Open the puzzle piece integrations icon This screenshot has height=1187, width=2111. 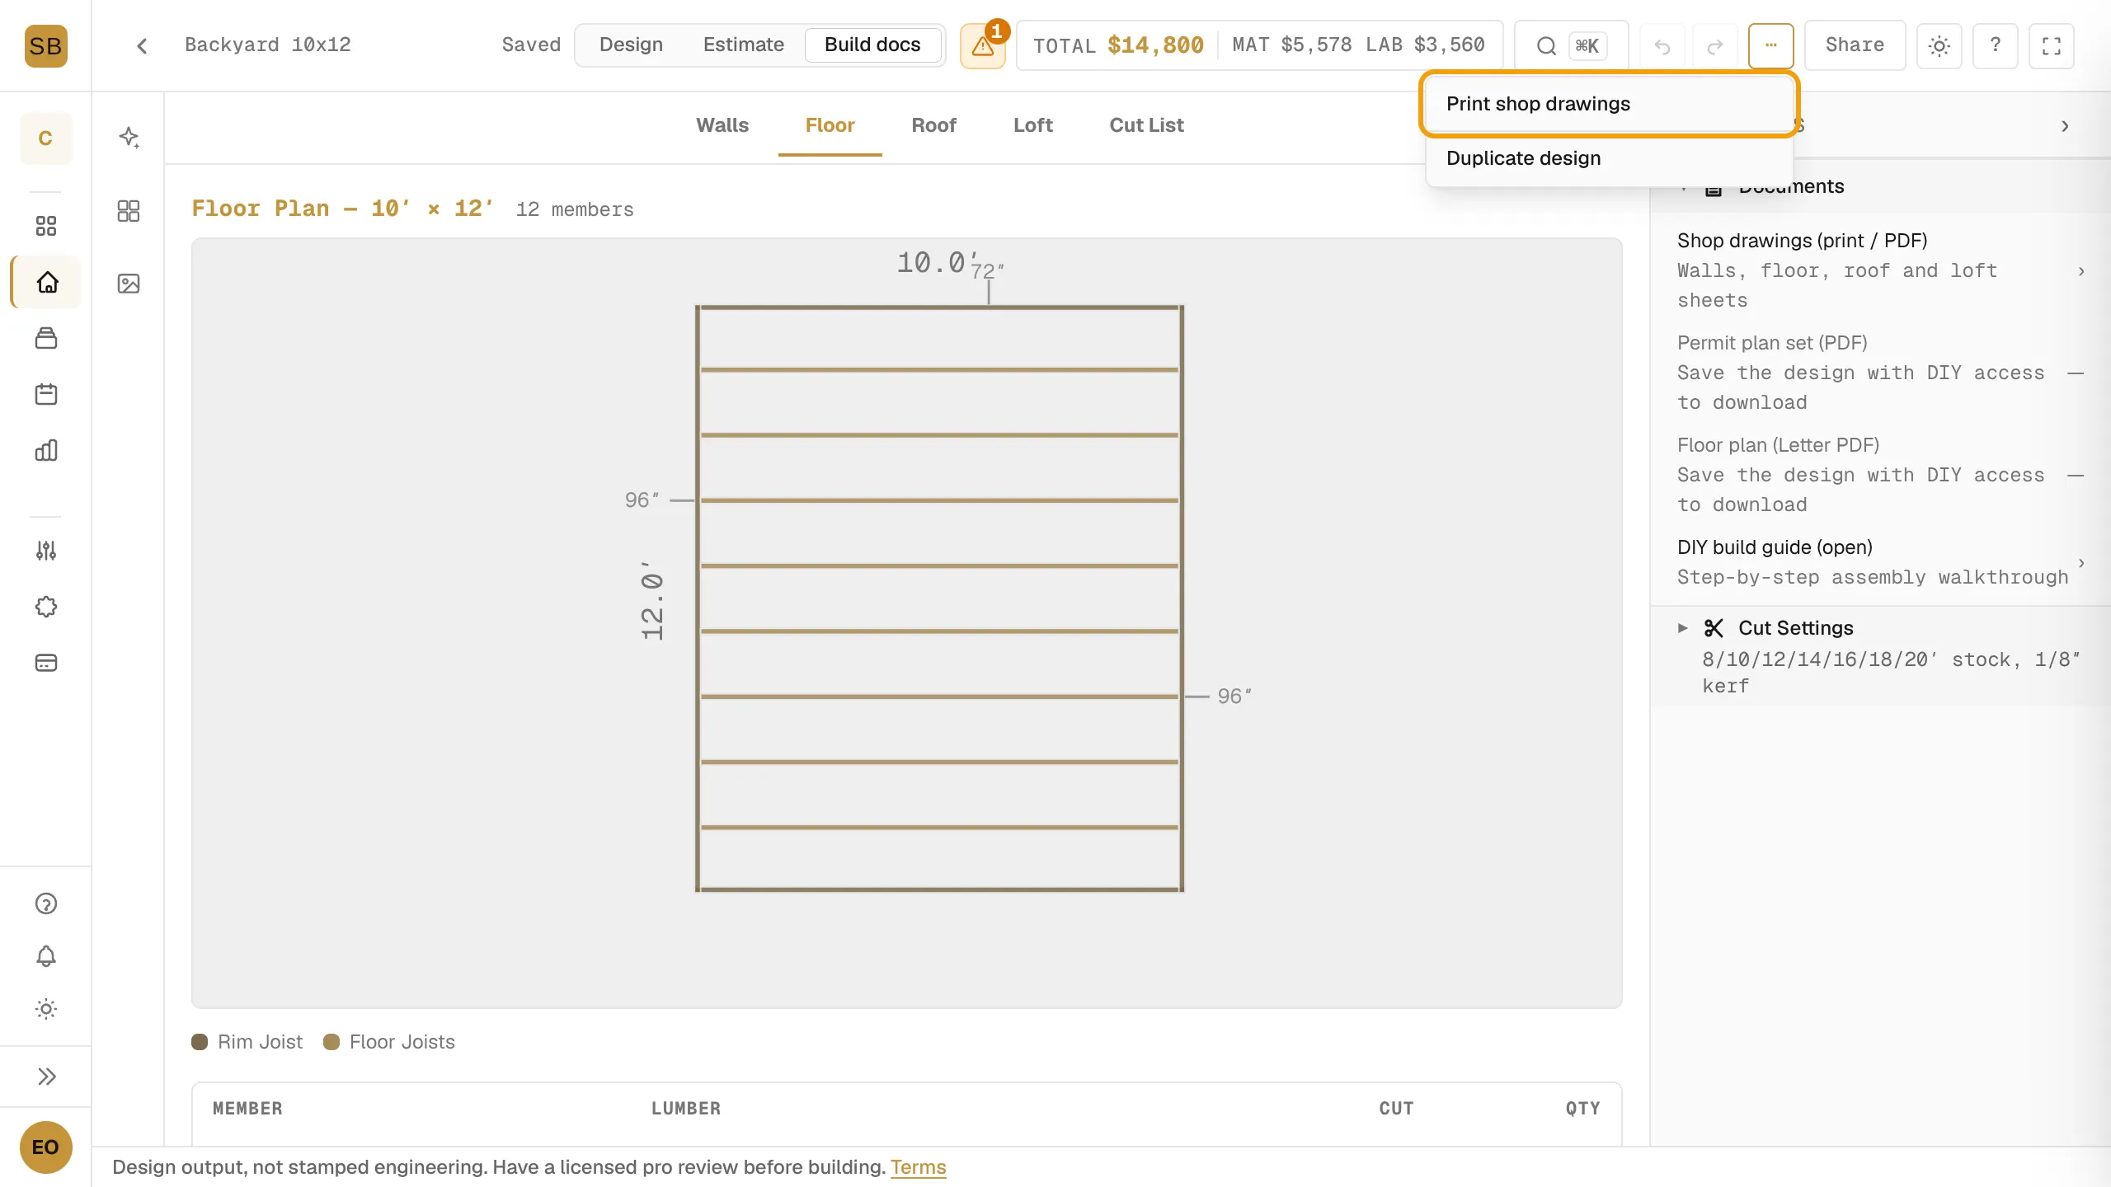tap(46, 607)
